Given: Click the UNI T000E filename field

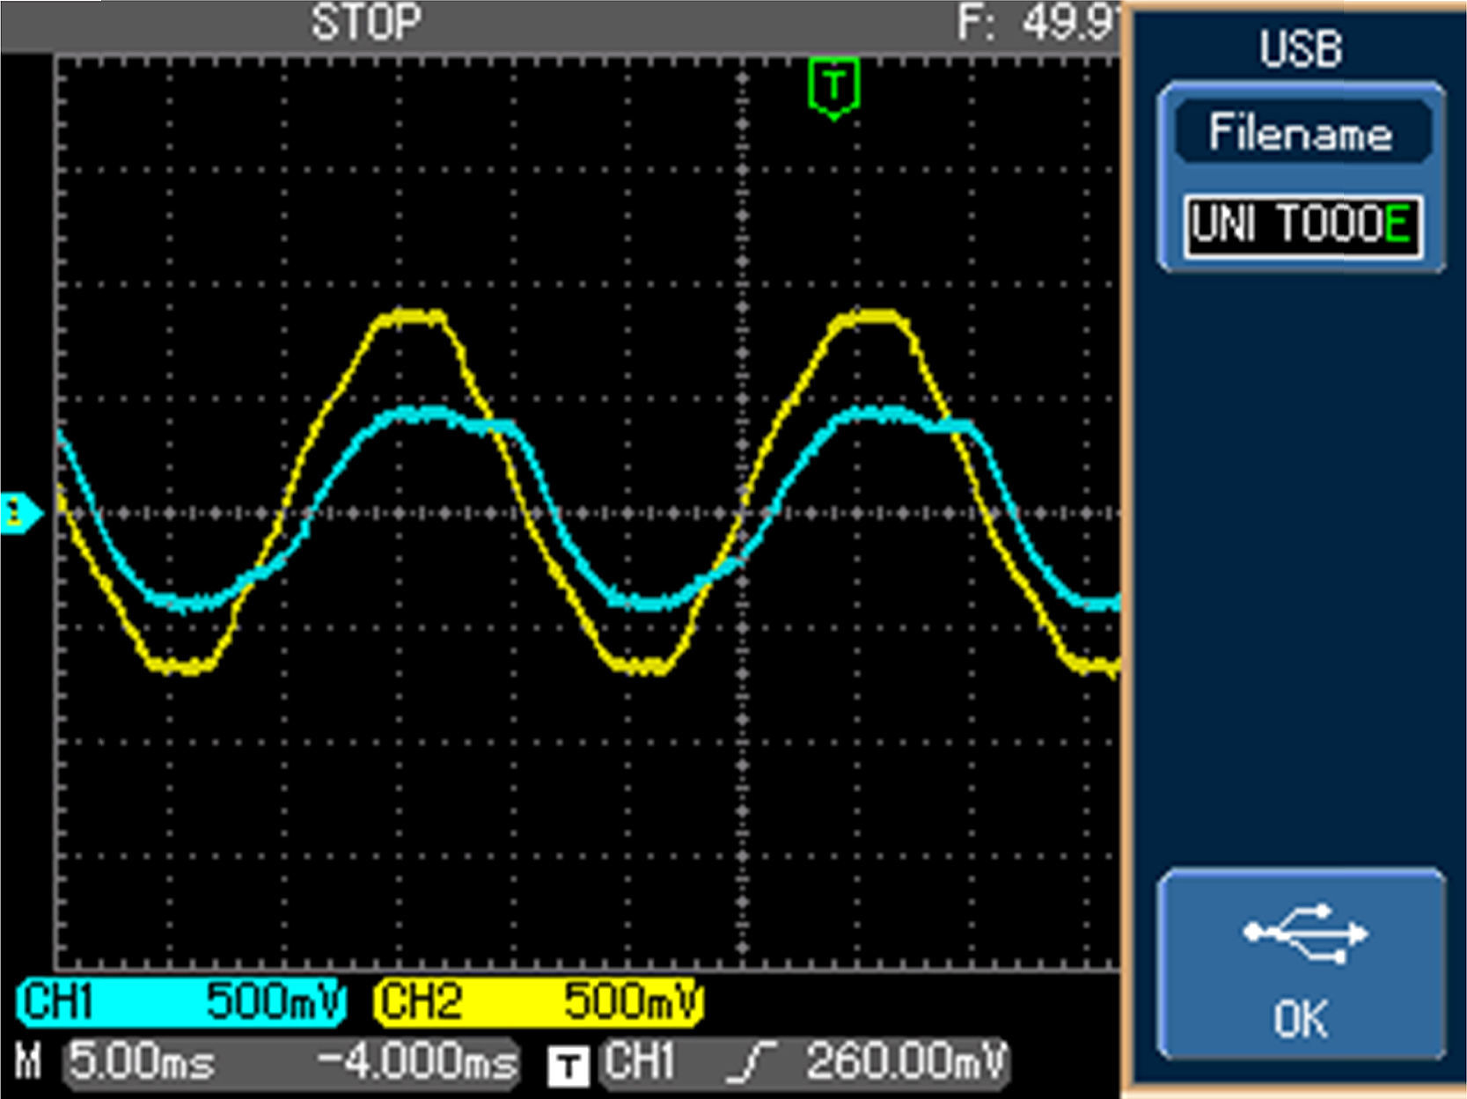Looking at the screenshot, I should click(x=1301, y=226).
